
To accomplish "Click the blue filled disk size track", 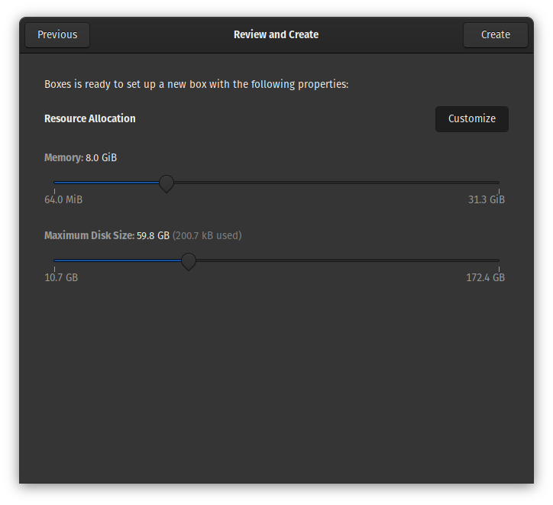I will 118,261.
